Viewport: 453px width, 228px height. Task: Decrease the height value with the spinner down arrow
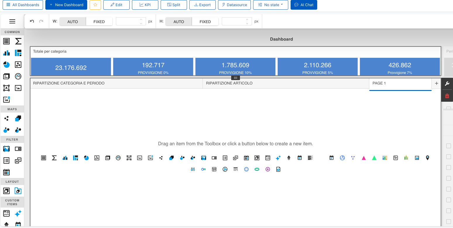pos(247,23)
